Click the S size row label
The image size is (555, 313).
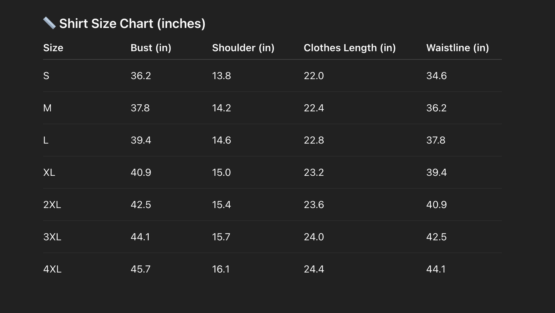point(46,76)
